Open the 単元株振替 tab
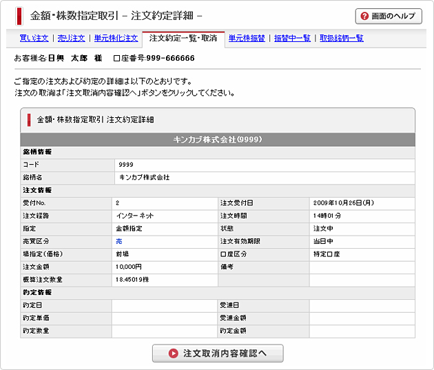Image resolution: width=434 pixels, height=370 pixels. (246, 39)
